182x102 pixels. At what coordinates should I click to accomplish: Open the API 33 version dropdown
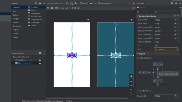[x=93, y=3]
